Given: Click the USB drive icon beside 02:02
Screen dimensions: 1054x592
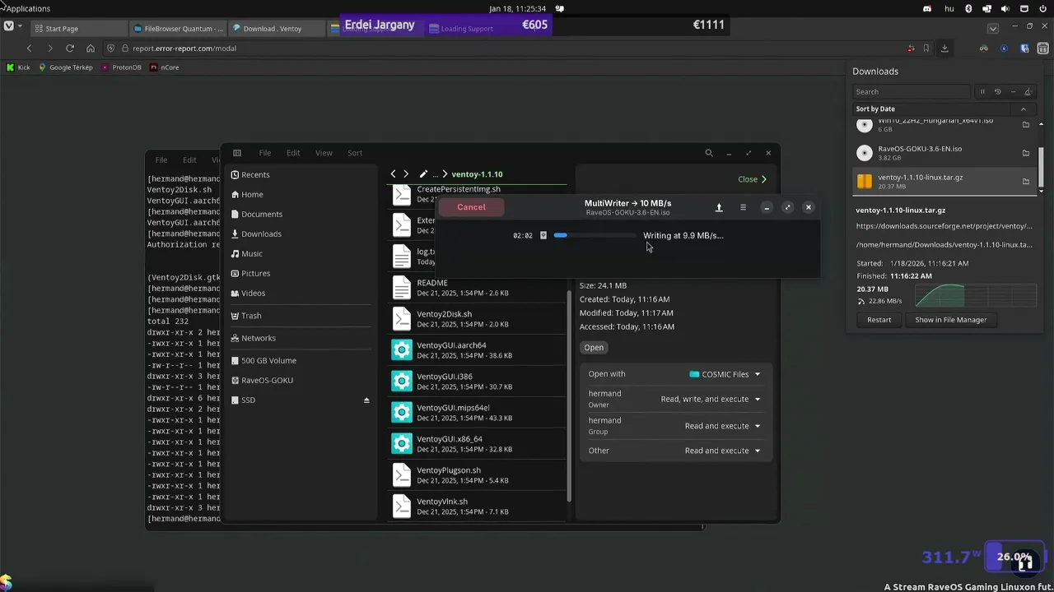Looking at the screenshot, I should pos(543,235).
